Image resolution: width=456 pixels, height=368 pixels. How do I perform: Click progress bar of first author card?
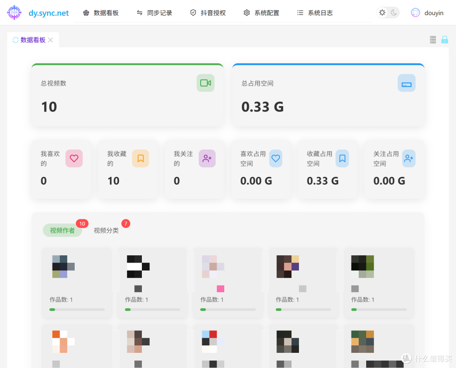coord(77,310)
